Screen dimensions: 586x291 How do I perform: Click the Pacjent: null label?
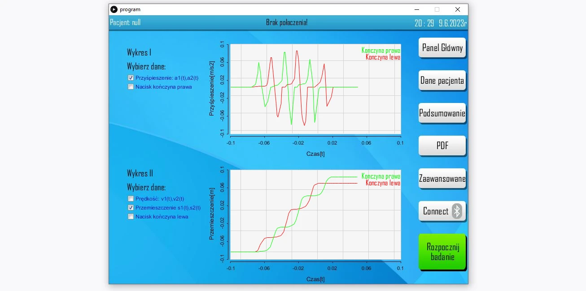click(125, 22)
